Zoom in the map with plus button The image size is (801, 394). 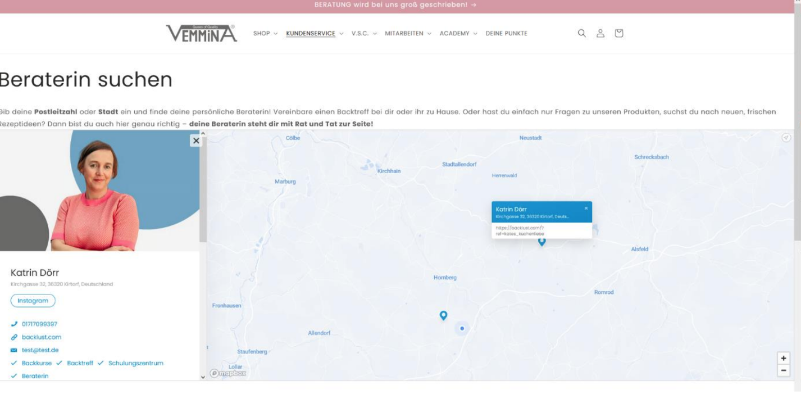784,358
